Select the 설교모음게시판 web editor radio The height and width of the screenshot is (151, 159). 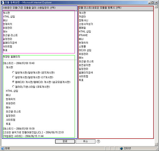coord(13,82)
